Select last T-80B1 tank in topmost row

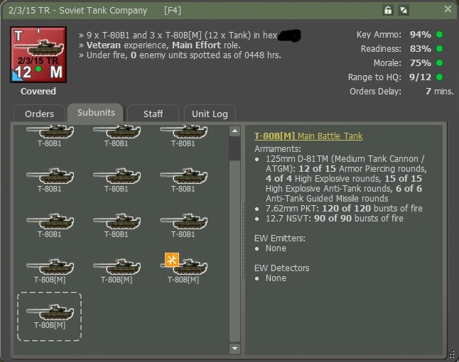point(183,136)
